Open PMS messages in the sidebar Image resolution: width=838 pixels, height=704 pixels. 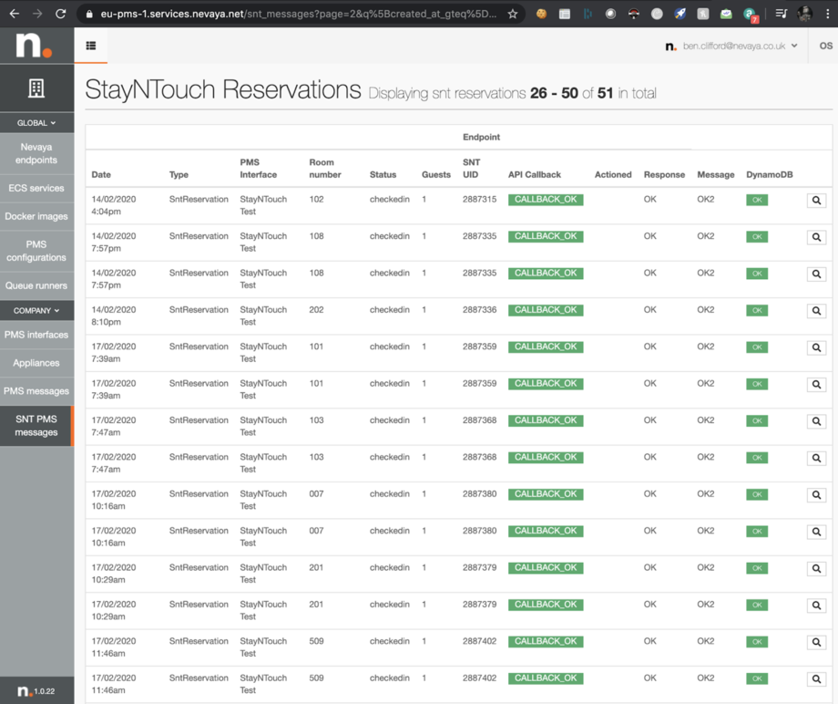(x=36, y=391)
